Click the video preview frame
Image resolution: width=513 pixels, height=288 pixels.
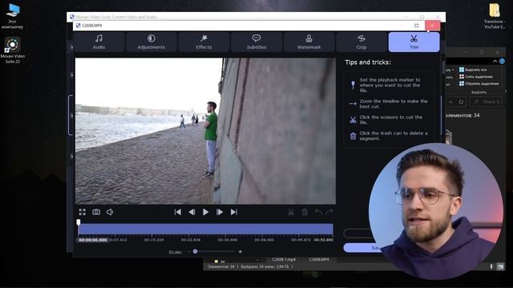(205, 131)
